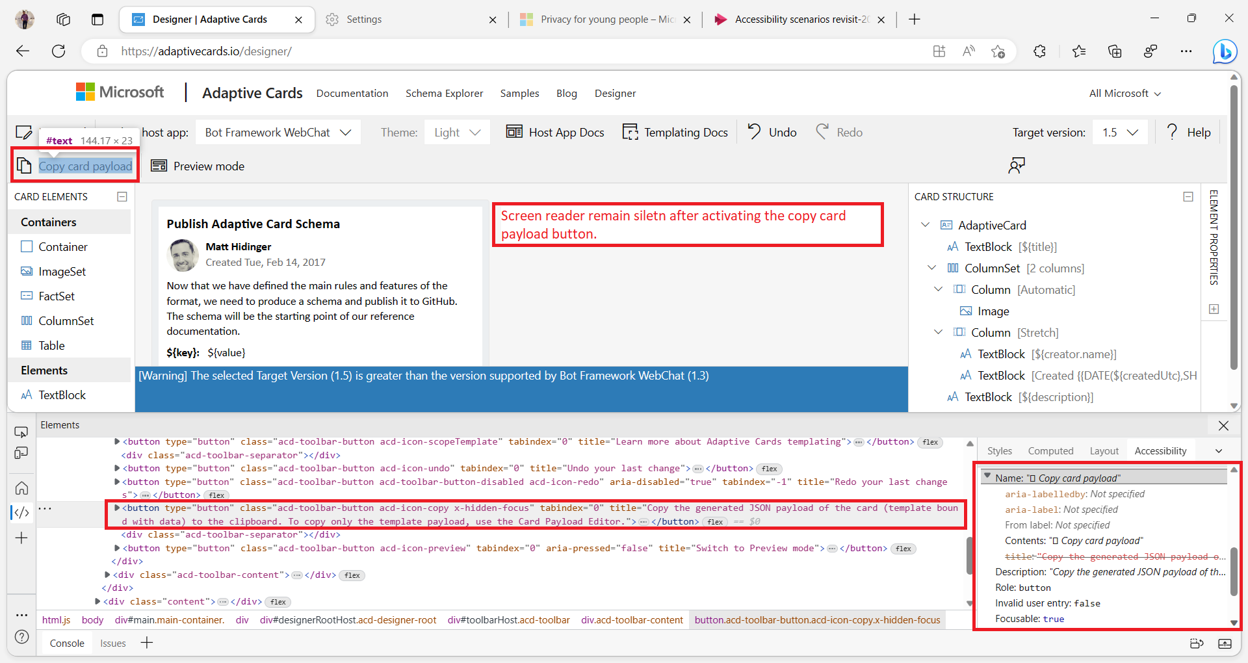Click the Undo icon in the designer toolbar
This screenshot has width=1248, height=663.
753,132
